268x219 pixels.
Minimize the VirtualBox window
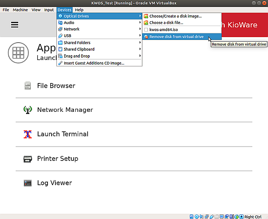click(254, 3)
